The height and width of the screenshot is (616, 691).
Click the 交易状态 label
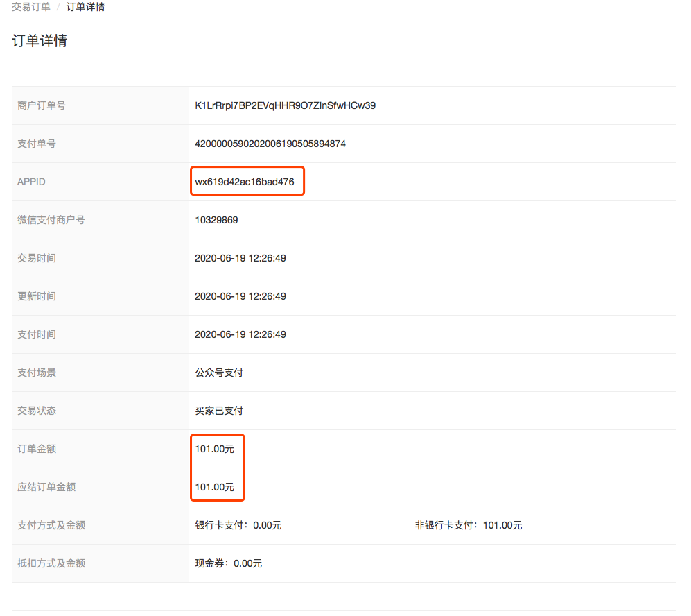[x=37, y=411]
